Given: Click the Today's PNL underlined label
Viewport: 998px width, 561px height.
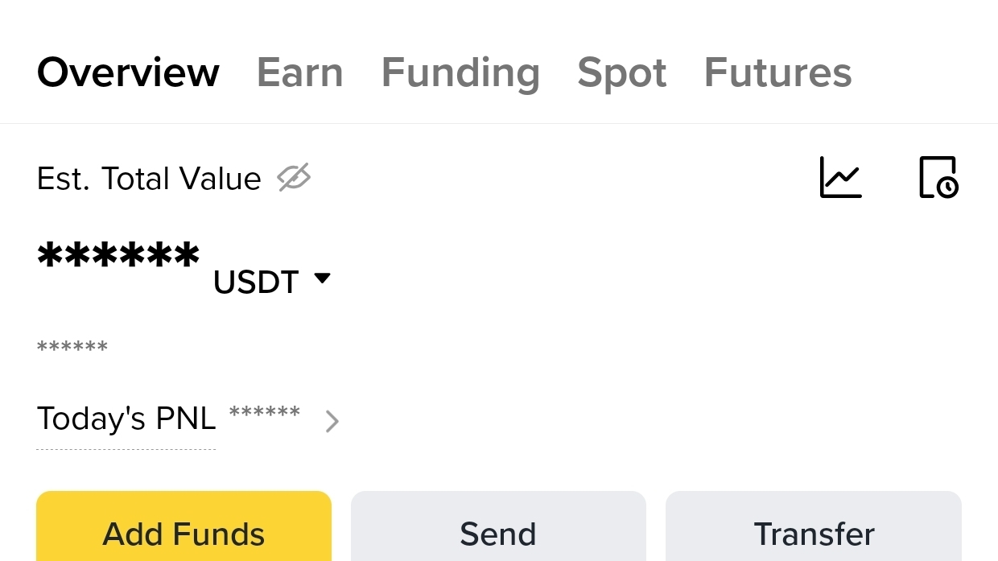Looking at the screenshot, I should click(126, 419).
